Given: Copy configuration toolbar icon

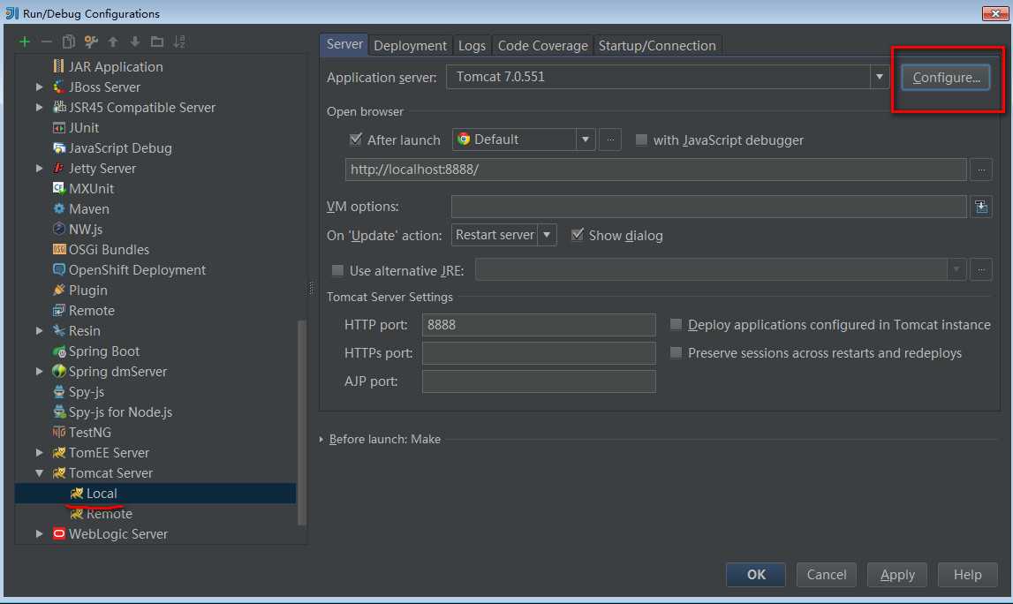Looking at the screenshot, I should click(69, 42).
